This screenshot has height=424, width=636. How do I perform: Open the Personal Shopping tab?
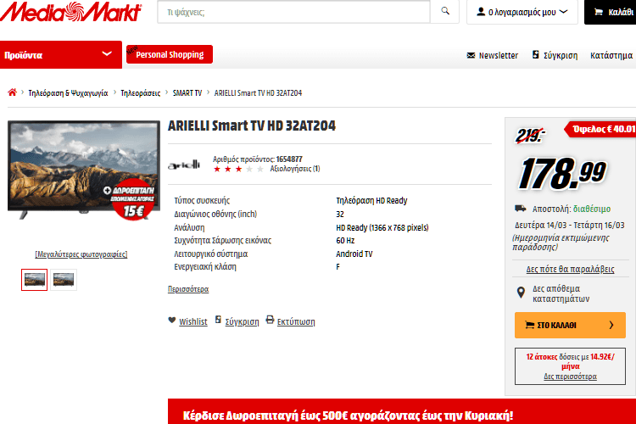(170, 54)
